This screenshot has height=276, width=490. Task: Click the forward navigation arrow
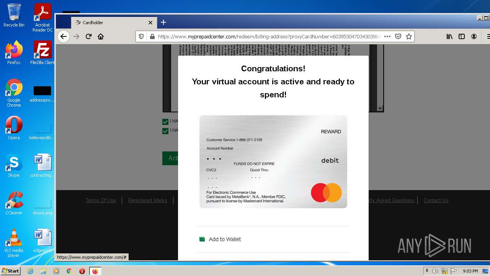[x=76, y=36]
